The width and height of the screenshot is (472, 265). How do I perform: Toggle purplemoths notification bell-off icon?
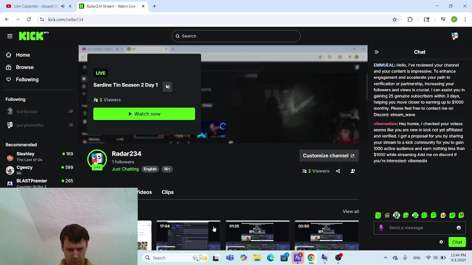click(x=70, y=125)
